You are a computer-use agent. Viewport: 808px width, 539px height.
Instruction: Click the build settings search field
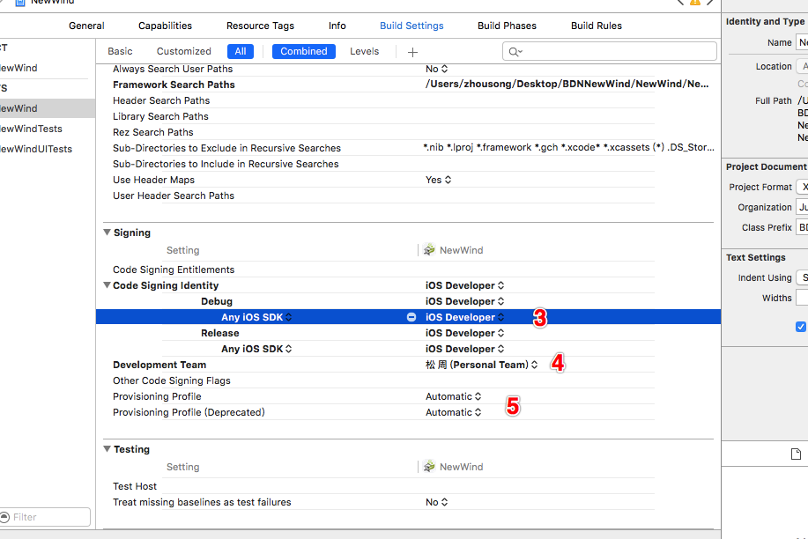[x=610, y=52]
